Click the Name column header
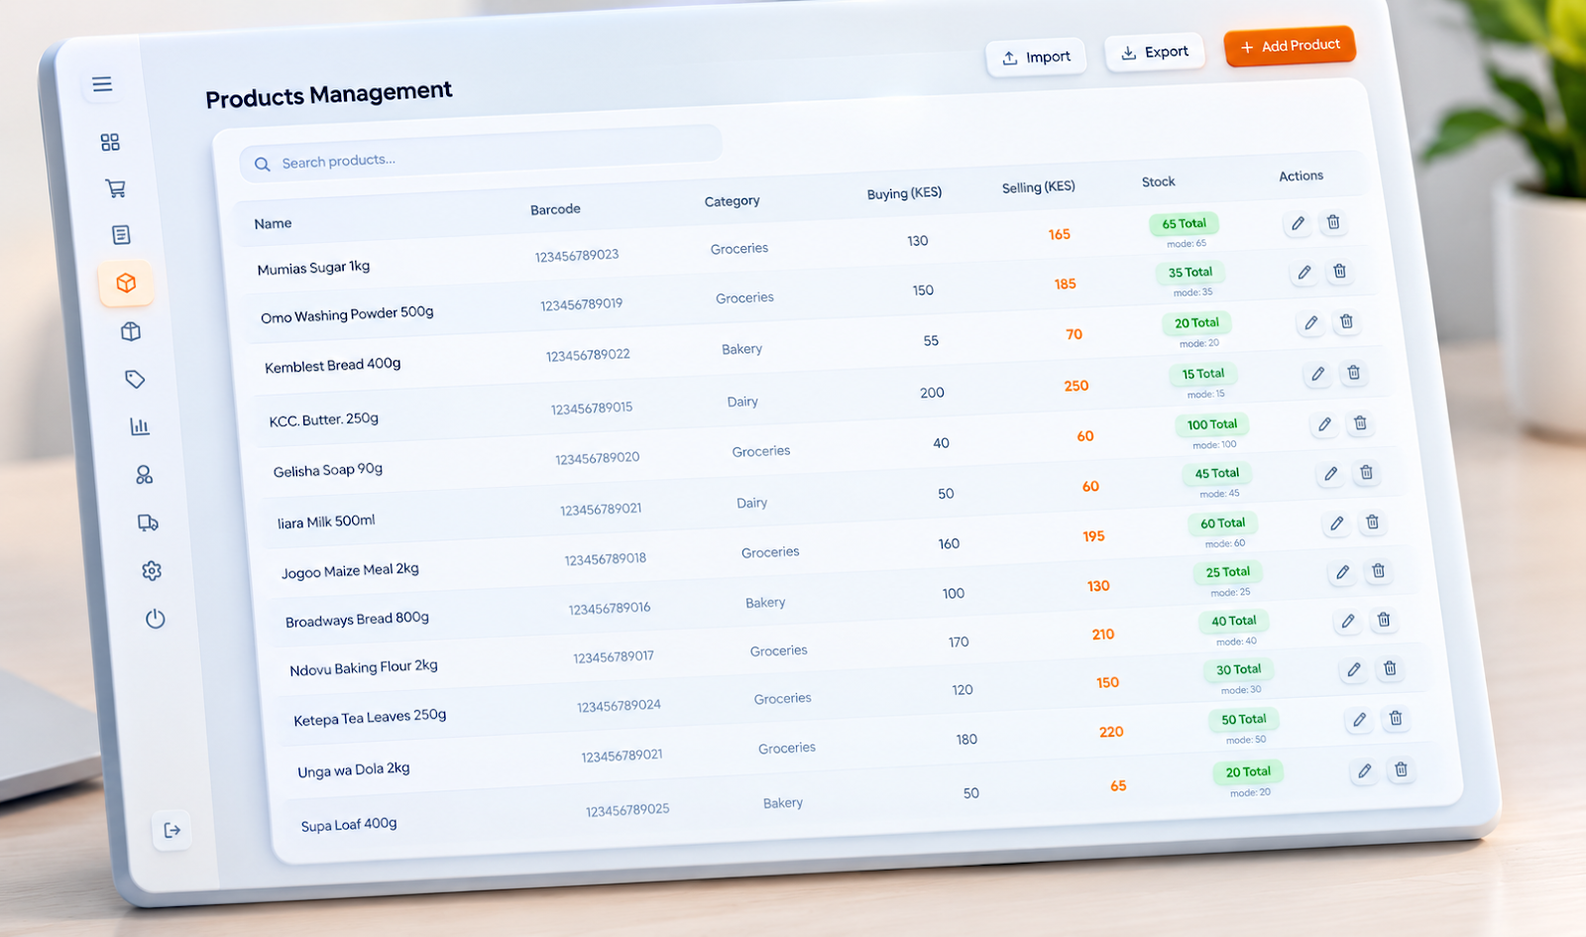The width and height of the screenshot is (1586, 937). point(273,223)
